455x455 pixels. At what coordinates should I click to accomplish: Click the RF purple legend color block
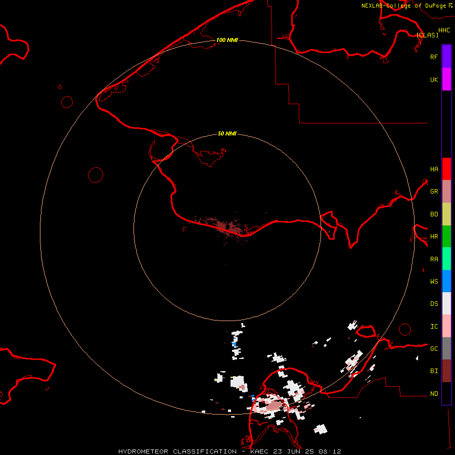[446, 57]
